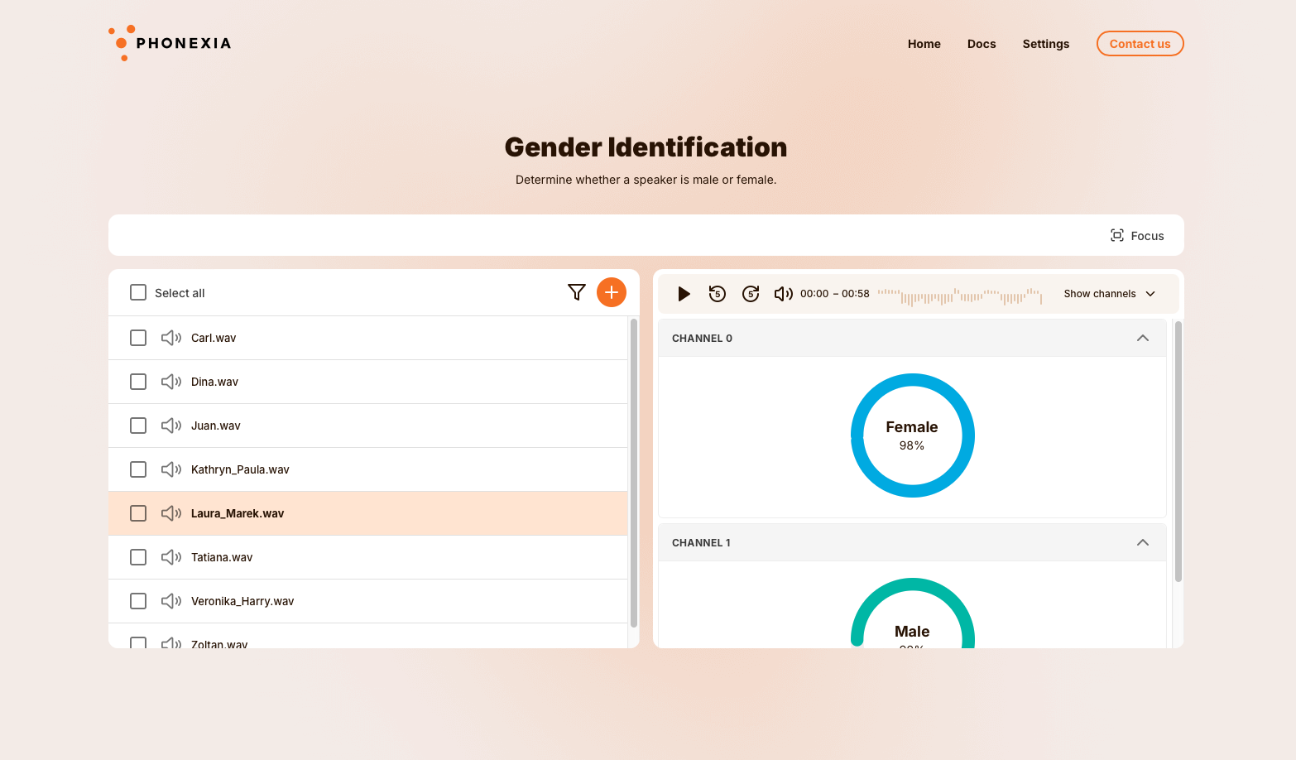
Task: Tick the Kathryn_Paula.wav checkbox
Action: point(138,469)
